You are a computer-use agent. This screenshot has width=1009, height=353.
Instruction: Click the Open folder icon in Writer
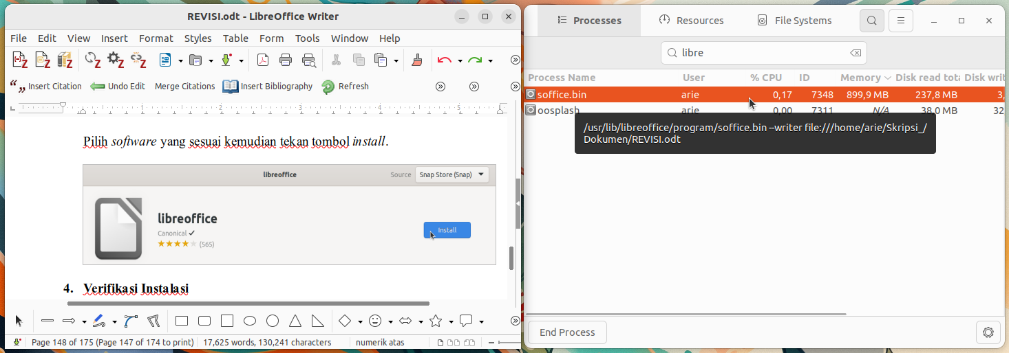pos(195,60)
